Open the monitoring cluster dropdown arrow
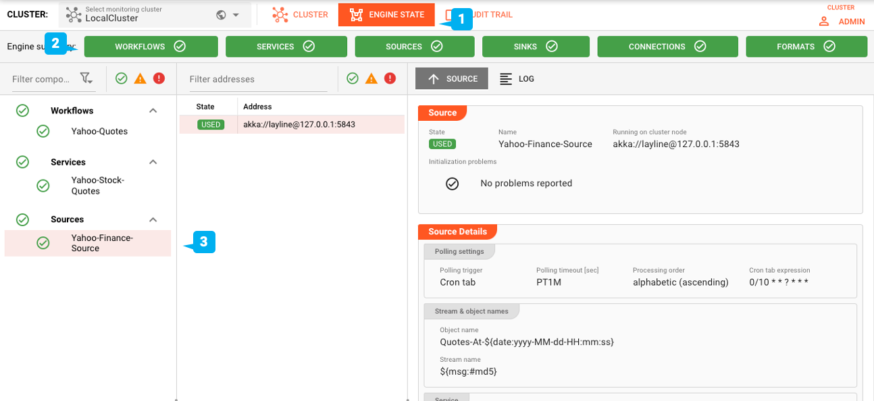Viewport: 874px width, 401px height. [236, 15]
